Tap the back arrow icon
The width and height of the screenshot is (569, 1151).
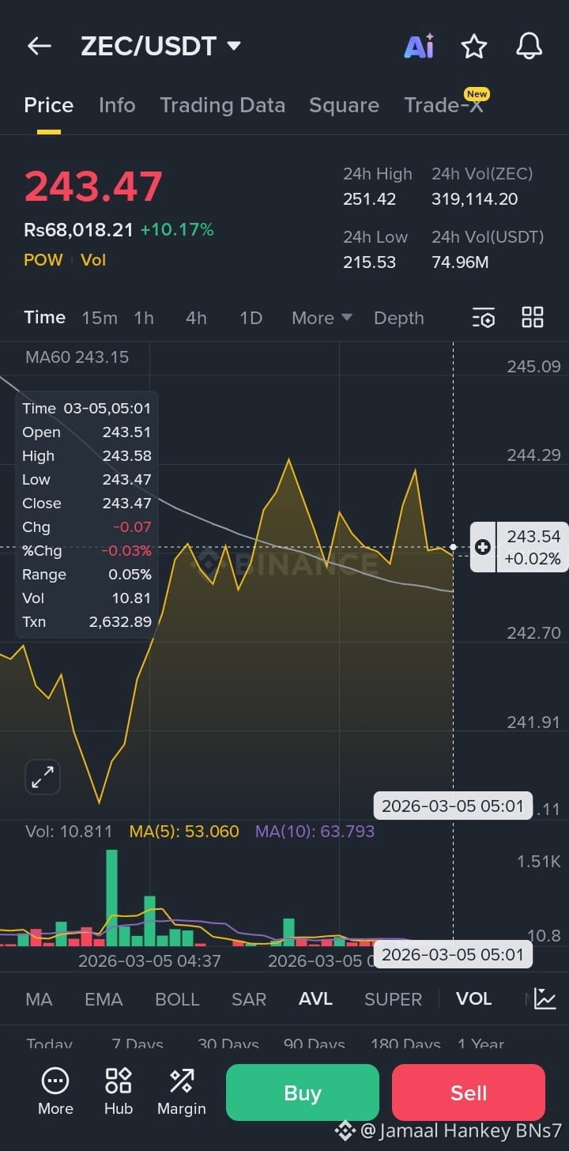pyautogui.click(x=40, y=46)
